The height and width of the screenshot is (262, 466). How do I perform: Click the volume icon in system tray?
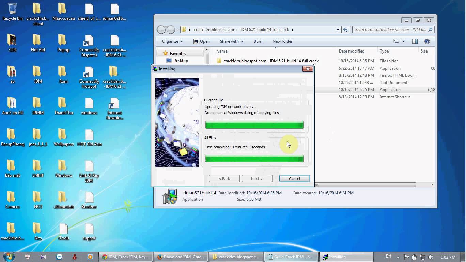431,257
